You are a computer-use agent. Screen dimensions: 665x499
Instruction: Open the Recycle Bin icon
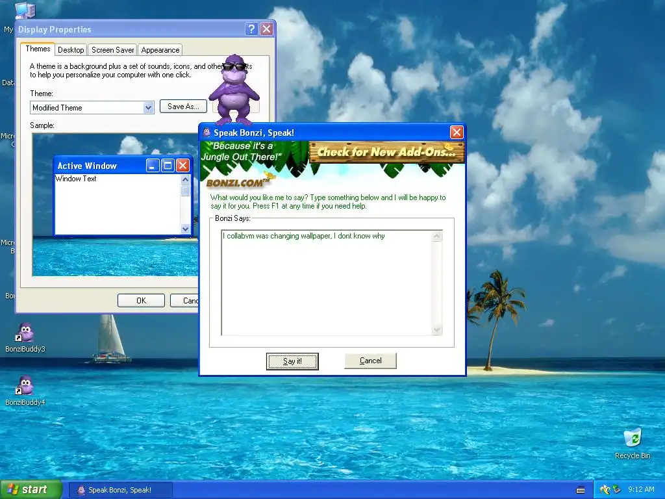[x=633, y=444]
